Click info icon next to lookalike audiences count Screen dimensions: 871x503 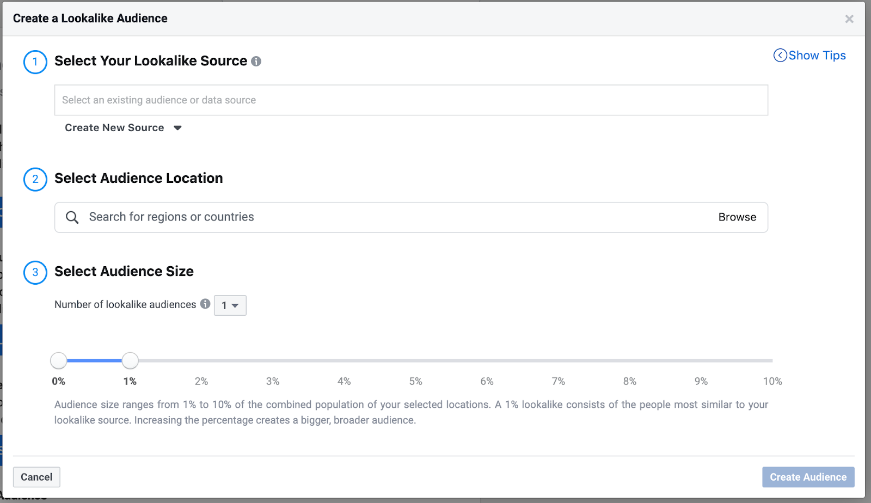point(205,304)
